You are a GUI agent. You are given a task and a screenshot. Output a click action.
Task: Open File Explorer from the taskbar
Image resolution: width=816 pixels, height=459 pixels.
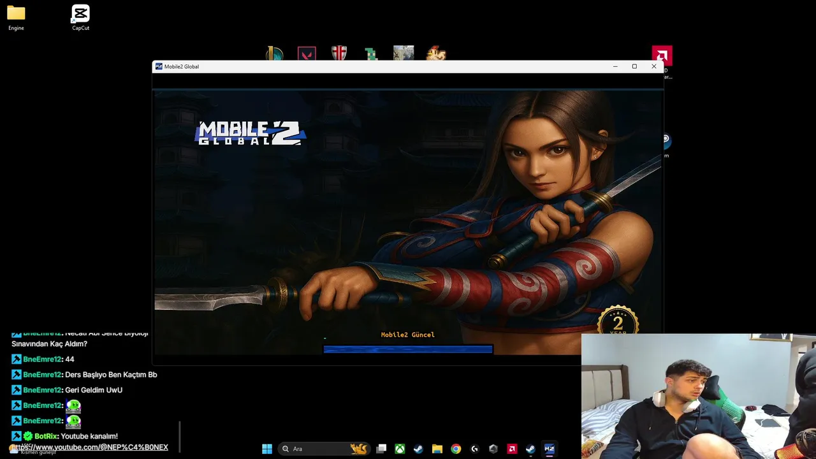click(x=437, y=449)
